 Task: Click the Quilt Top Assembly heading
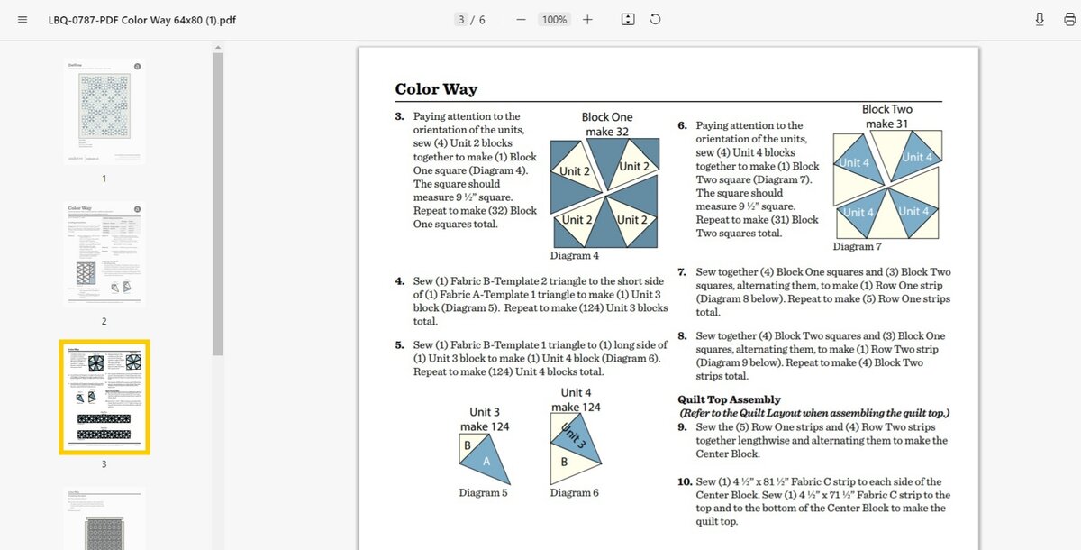(x=729, y=399)
